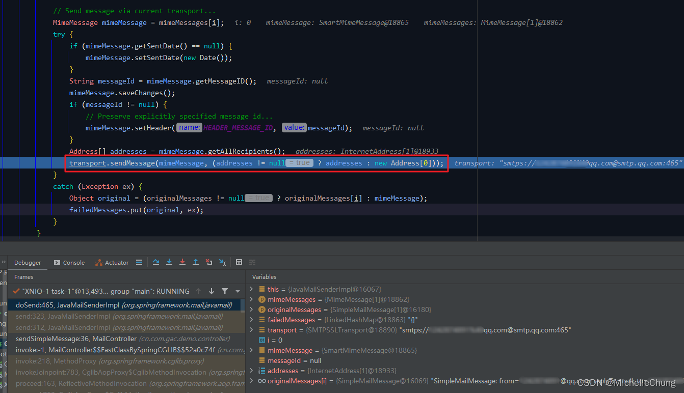This screenshot has height=393, width=684.
Task: Select the 'messageId = null' variable row
Action: (465, 360)
